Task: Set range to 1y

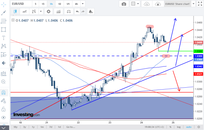Action: tap(33, 127)
